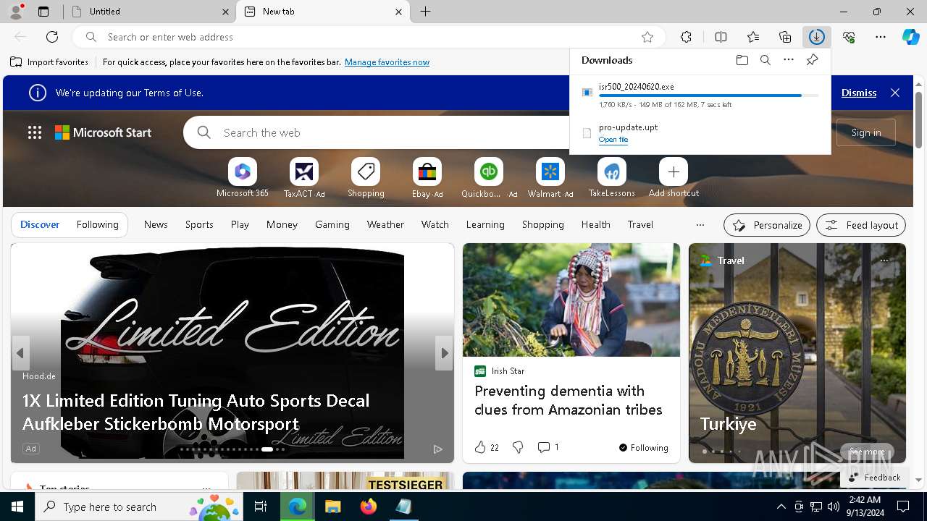The image size is (927, 521).
Task: Open the Favorites list icon
Action: coord(753,37)
